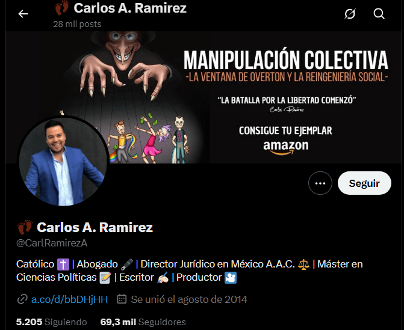Click the Seguir follow button

(x=364, y=183)
